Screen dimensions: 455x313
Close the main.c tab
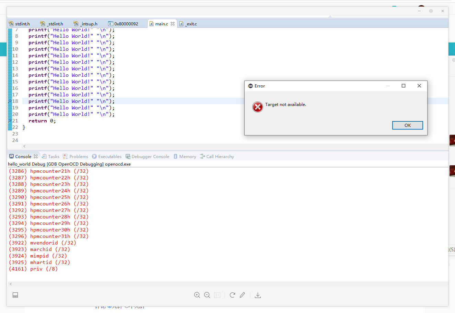click(x=173, y=24)
